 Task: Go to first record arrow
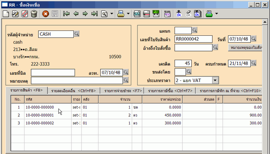(x=66, y=14)
